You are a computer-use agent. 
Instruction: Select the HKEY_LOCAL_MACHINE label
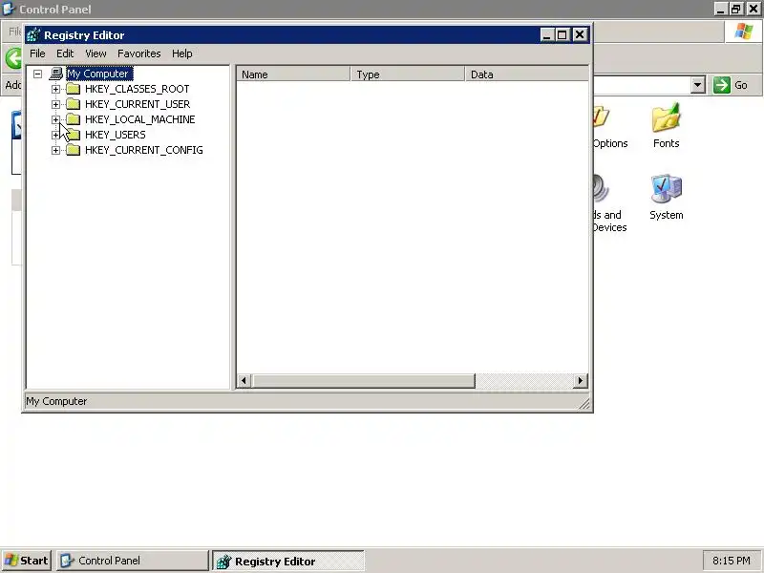[x=139, y=119]
